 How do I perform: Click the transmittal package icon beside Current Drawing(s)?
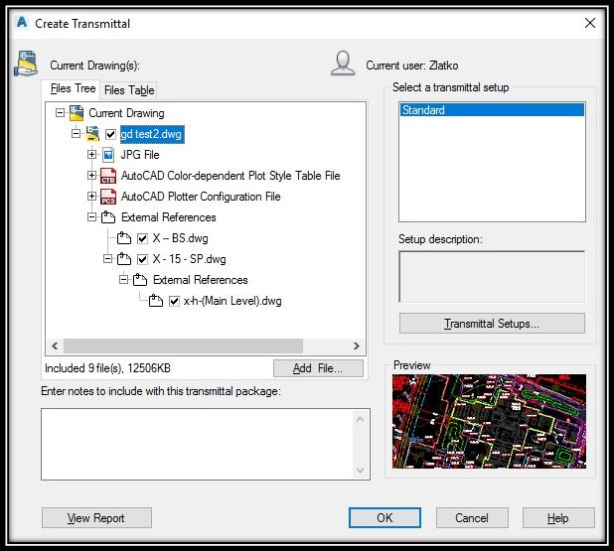26,63
